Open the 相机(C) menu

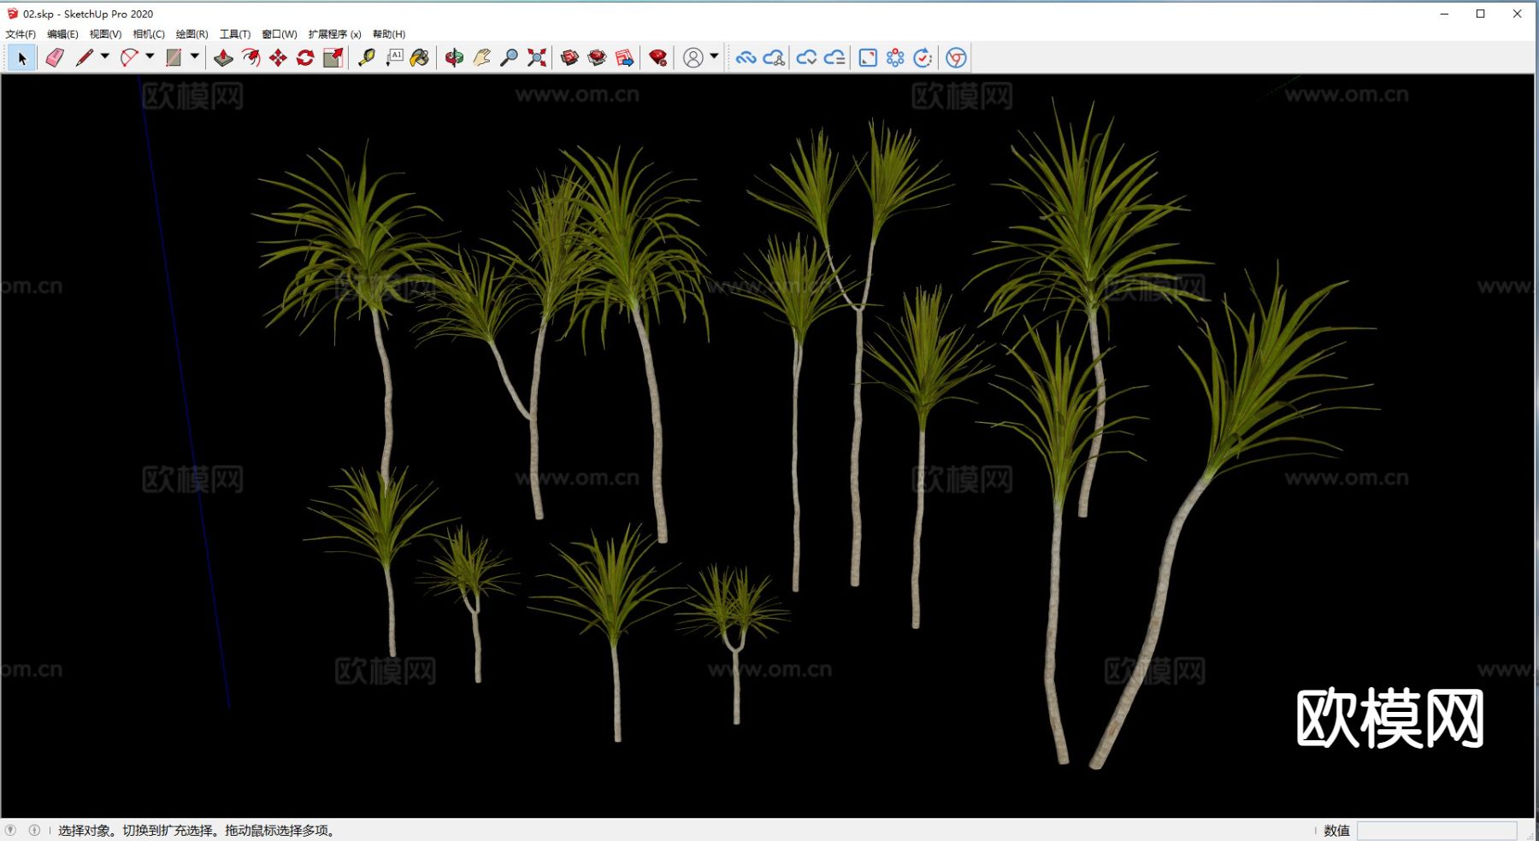(149, 34)
